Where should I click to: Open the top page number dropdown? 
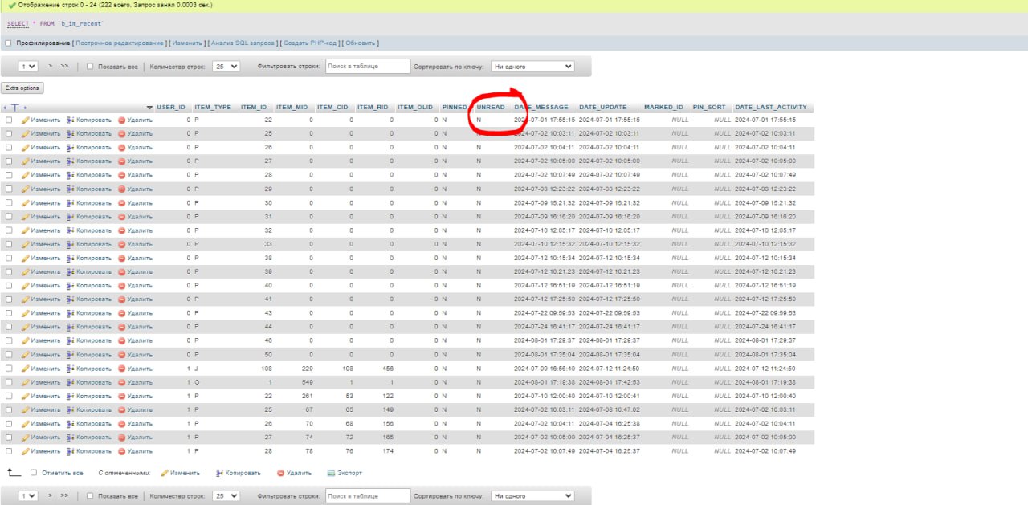pos(29,67)
